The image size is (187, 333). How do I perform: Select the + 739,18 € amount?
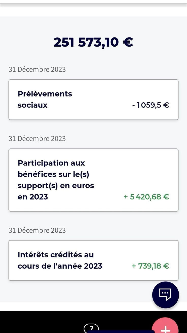150,266
